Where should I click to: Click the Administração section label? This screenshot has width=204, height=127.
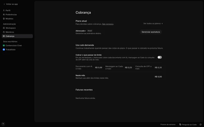pyautogui.click(x=9, y=24)
